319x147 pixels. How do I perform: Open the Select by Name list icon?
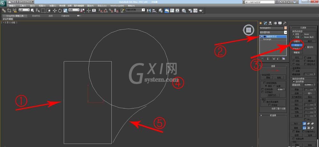click(x=38, y=10)
